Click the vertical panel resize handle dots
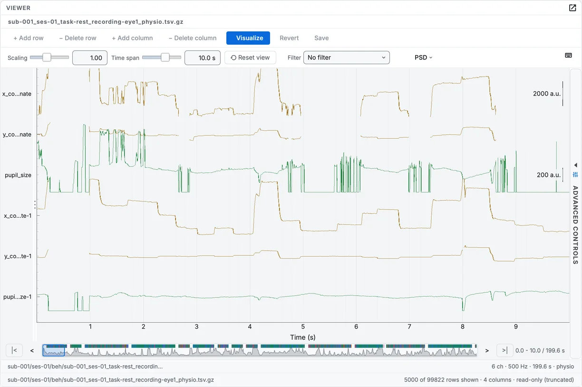The image size is (582, 387). [x=35, y=204]
